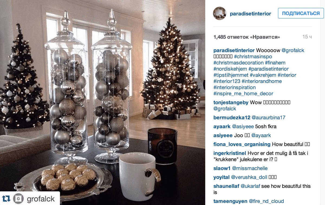Open the tonjestangeby commenter profile
325x205 pixels.
pos(231,102)
